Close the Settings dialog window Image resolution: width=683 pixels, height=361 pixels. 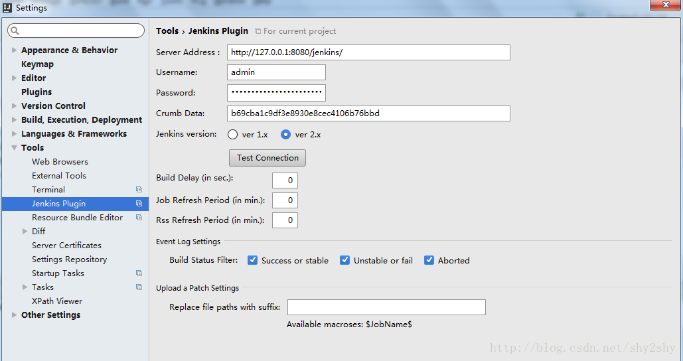(x=666, y=5)
